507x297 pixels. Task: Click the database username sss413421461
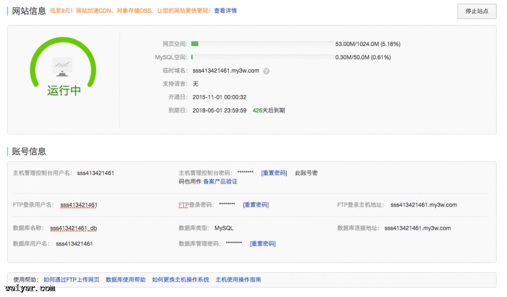tap(74, 244)
